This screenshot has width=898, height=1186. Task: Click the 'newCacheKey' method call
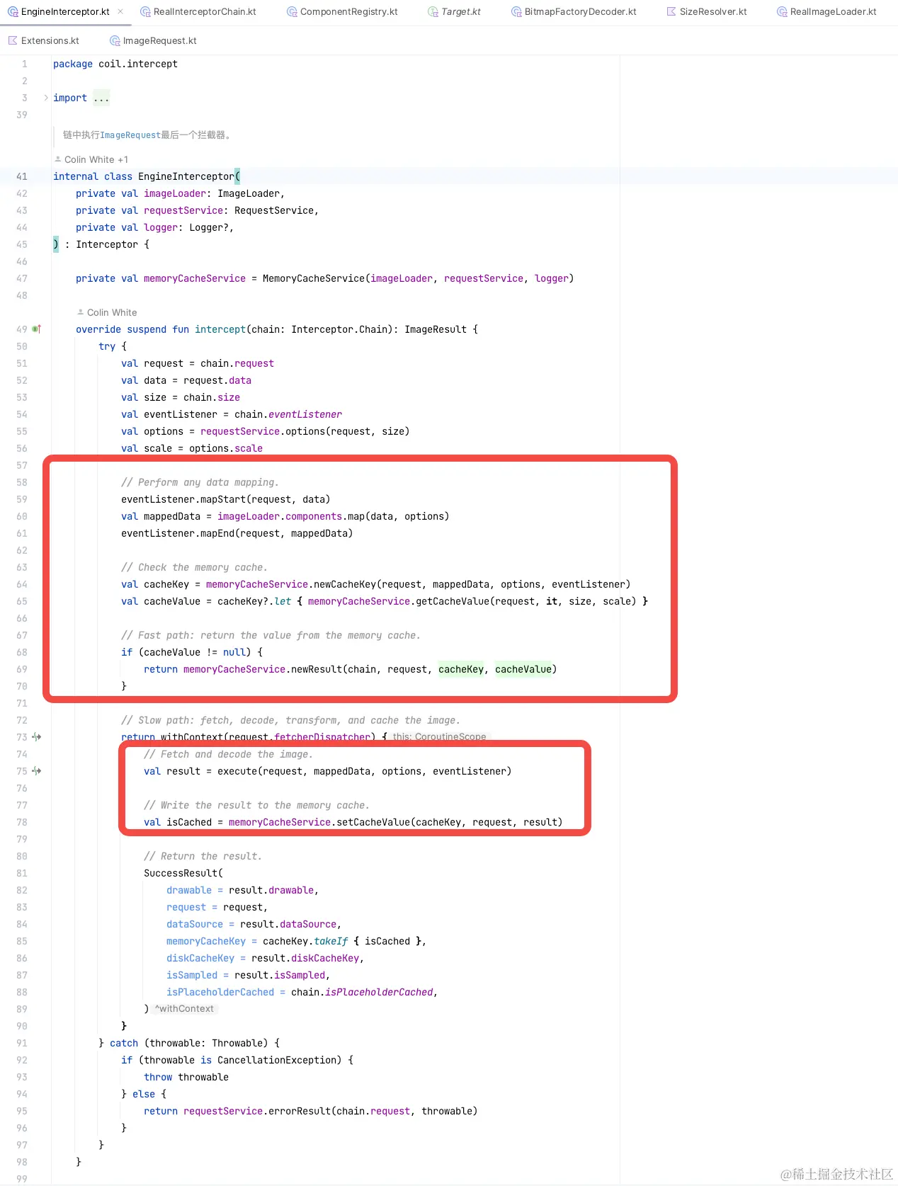[345, 584]
